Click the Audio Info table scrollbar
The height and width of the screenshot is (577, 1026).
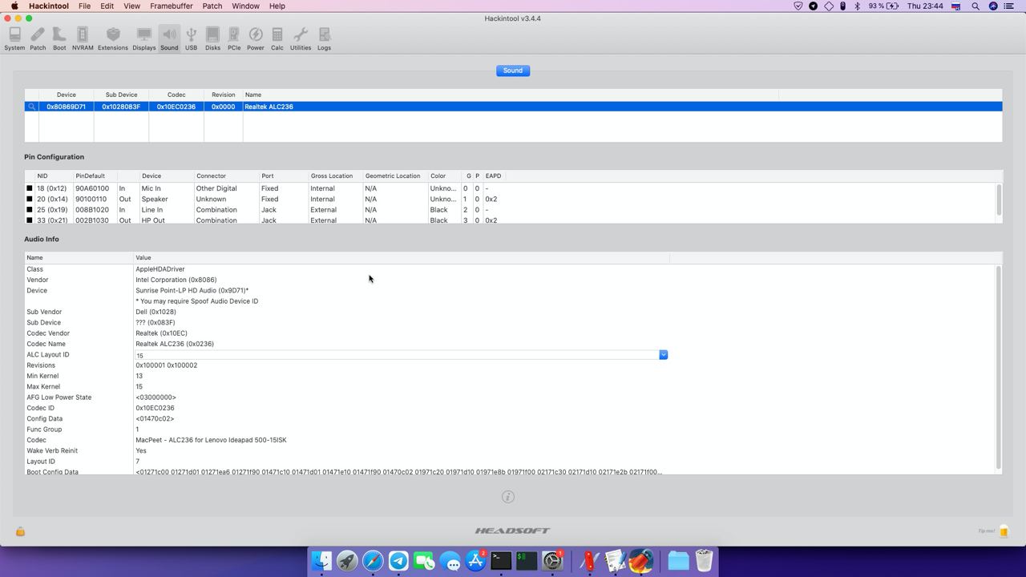pos(999,367)
